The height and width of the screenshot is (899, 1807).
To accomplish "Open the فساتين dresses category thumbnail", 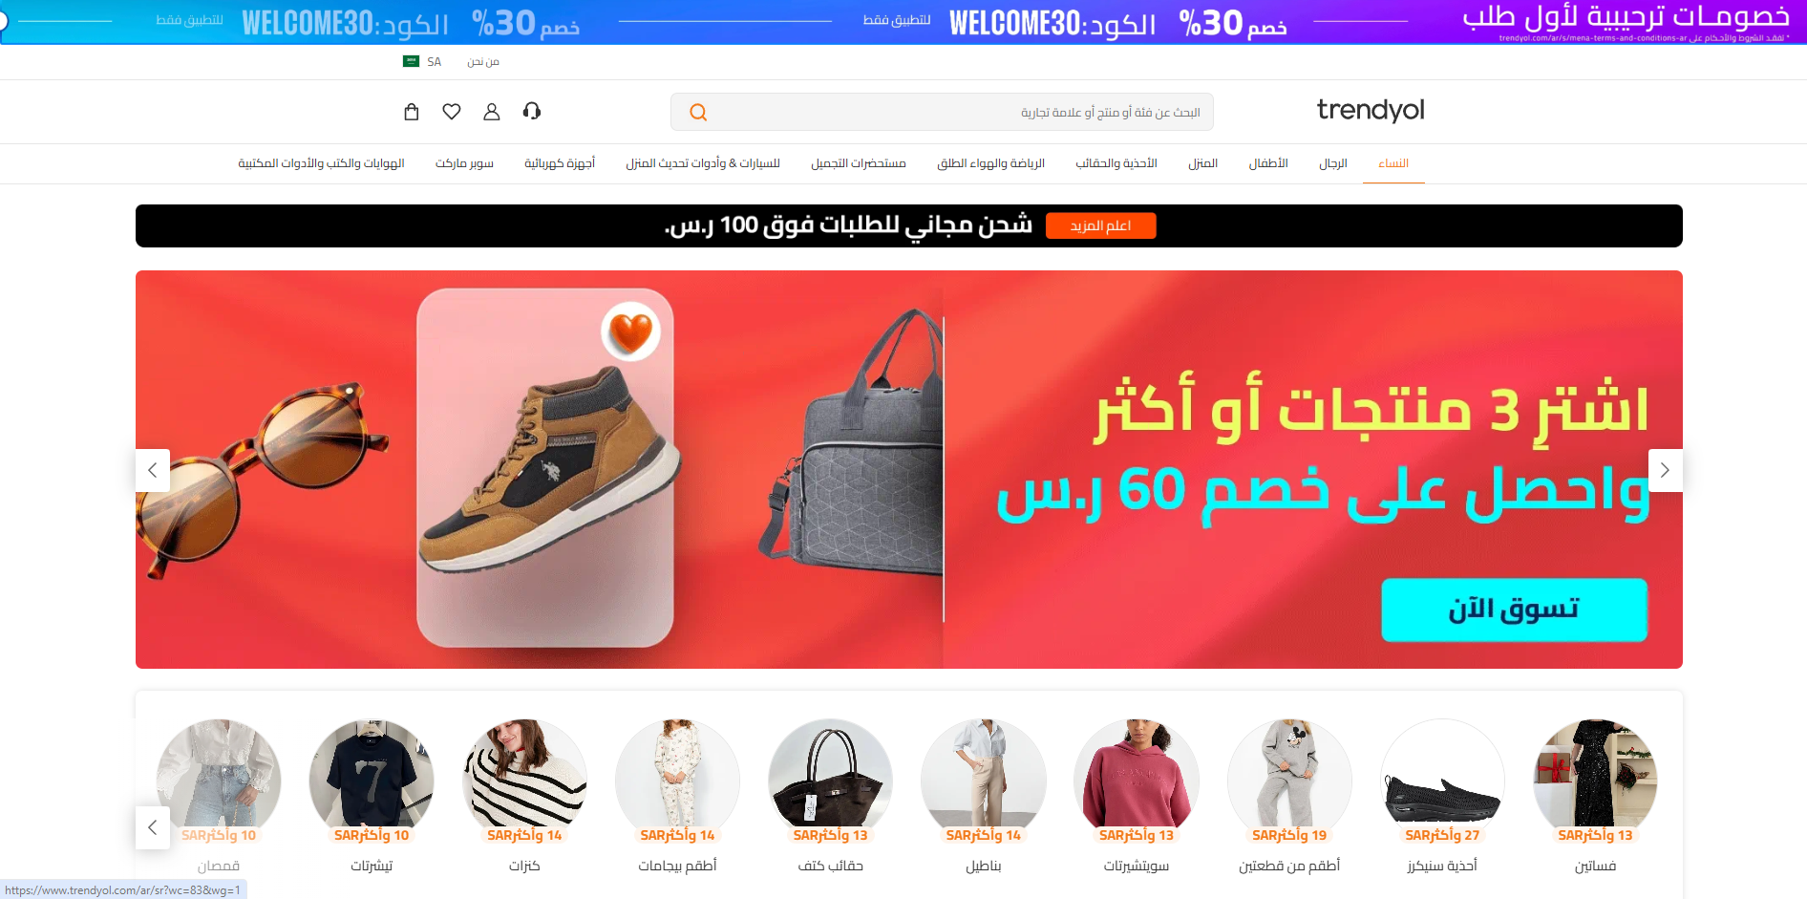I will click(1595, 795).
